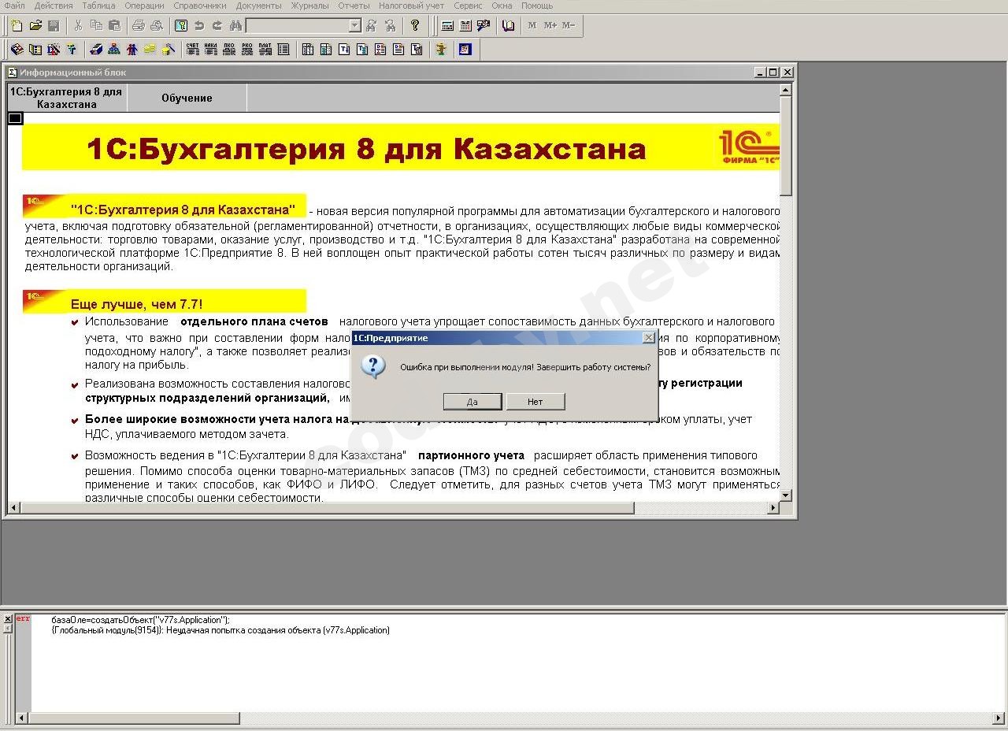Open the Журналы menu
Screen dimensions: 1008x731
point(310,6)
